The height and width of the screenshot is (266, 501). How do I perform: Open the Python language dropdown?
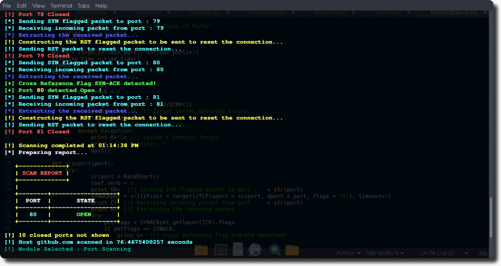(348, 253)
